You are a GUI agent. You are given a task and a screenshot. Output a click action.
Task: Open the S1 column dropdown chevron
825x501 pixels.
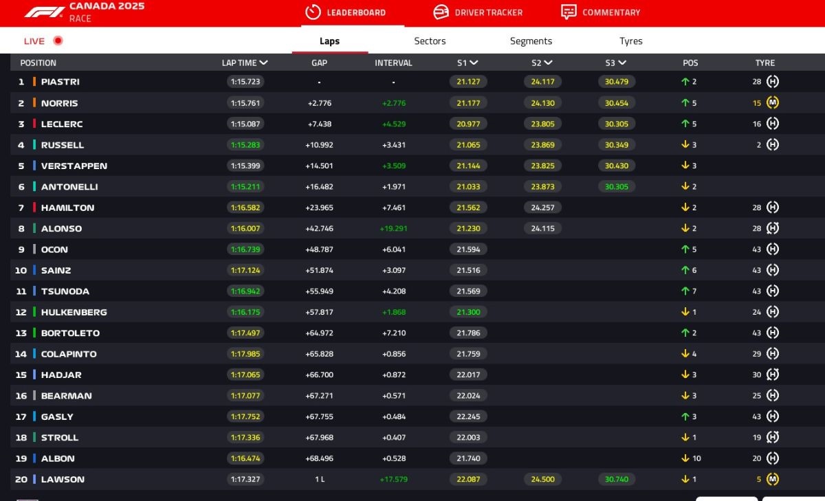point(474,63)
